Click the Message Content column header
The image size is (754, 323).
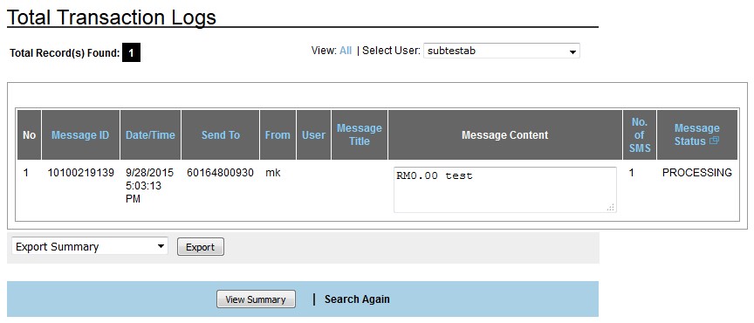click(x=505, y=135)
